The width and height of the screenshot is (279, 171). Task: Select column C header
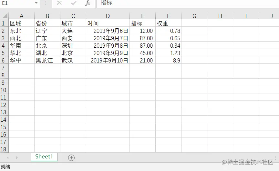[73, 16]
